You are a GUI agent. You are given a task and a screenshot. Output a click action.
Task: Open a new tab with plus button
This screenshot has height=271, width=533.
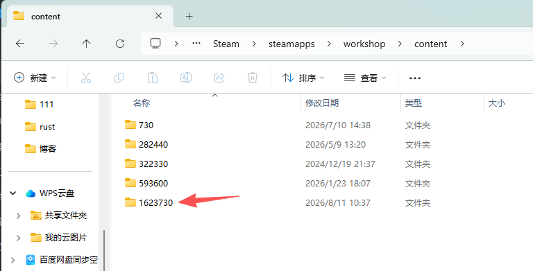click(189, 16)
